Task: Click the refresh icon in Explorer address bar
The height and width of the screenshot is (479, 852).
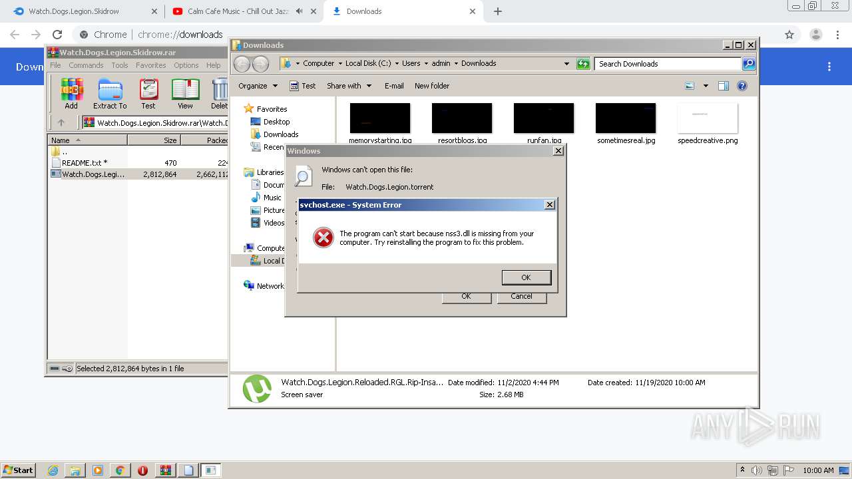Action: [x=583, y=64]
